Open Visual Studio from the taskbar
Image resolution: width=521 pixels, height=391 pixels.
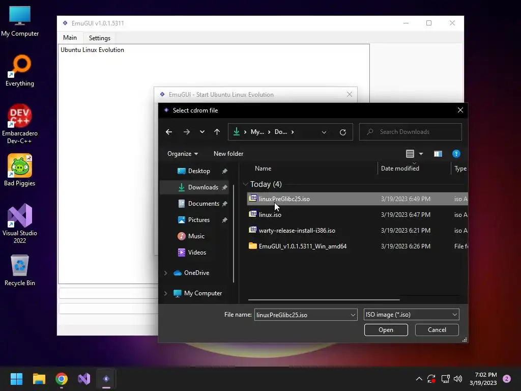tap(84, 379)
